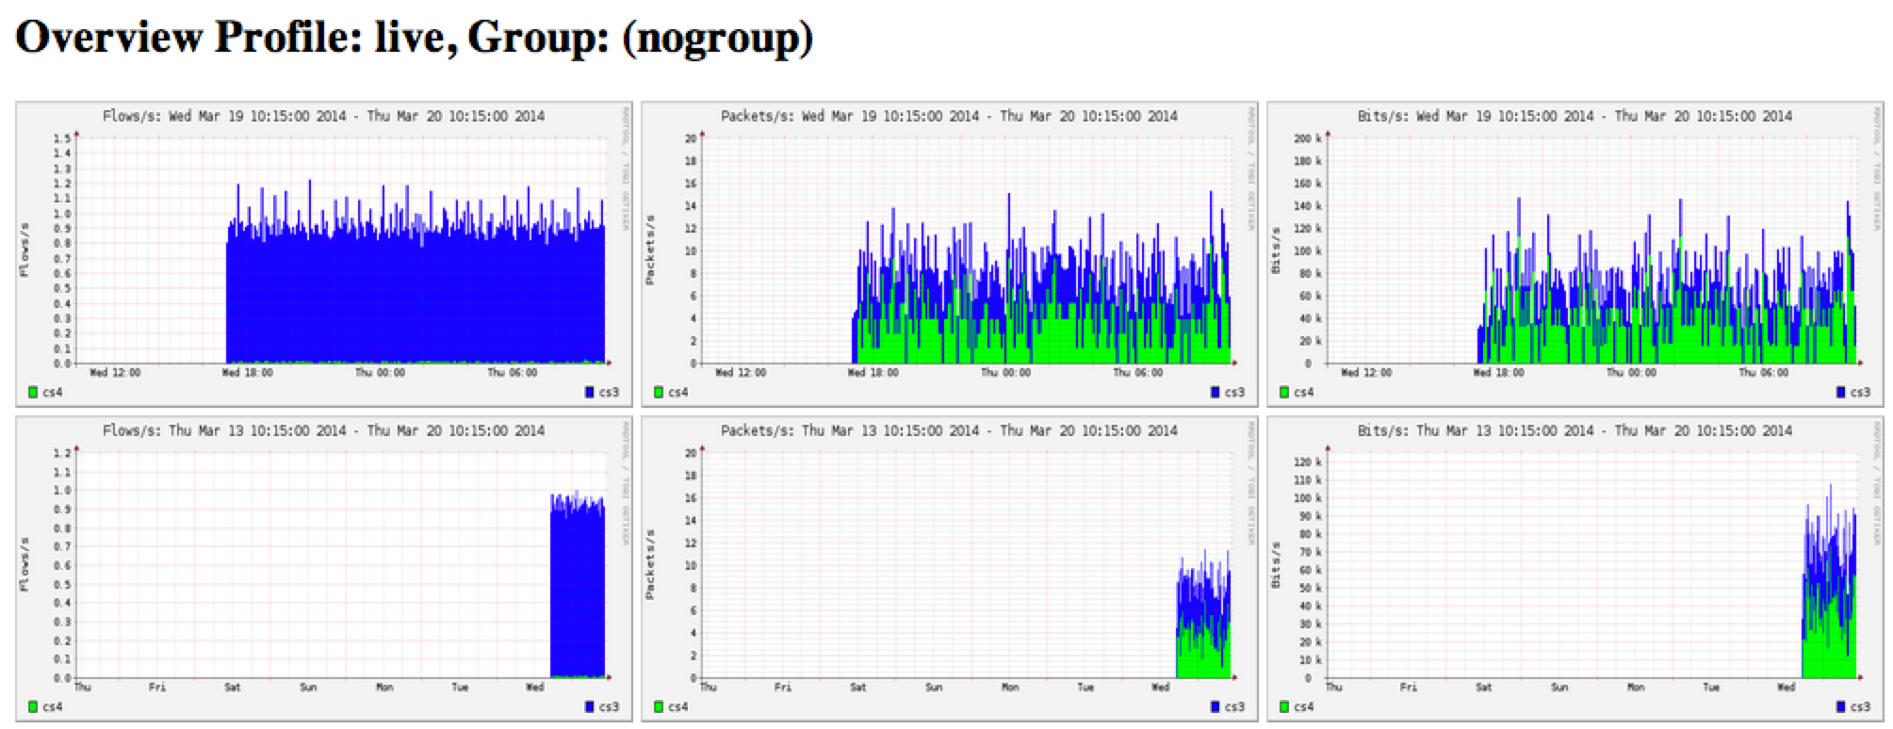Click green cs4 swatch in daily Flows/s legend
This screenshot has width=1893, height=729.
pyautogui.click(x=33, y=392)
